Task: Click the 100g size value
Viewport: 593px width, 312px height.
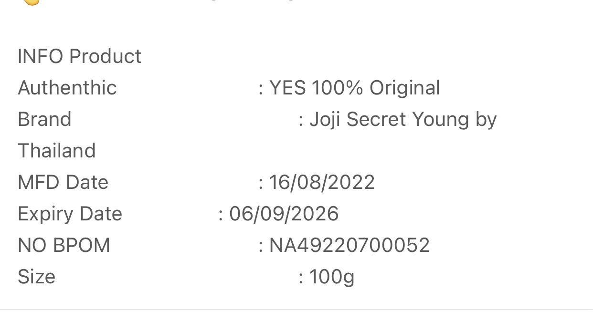Action: (x=332, y=277)
